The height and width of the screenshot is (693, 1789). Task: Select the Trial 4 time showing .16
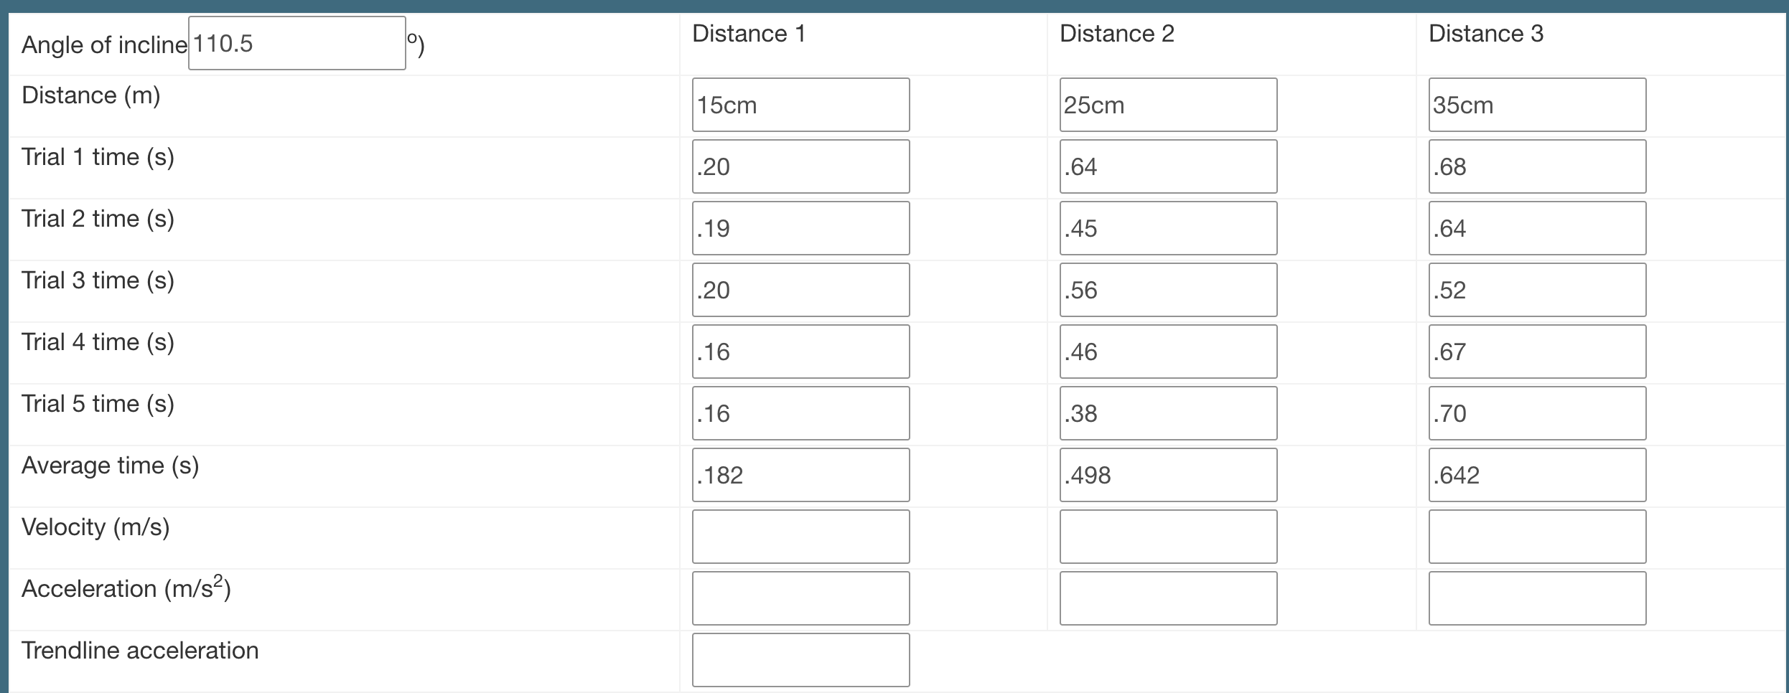pyautogui.click(x=800, y=351)
